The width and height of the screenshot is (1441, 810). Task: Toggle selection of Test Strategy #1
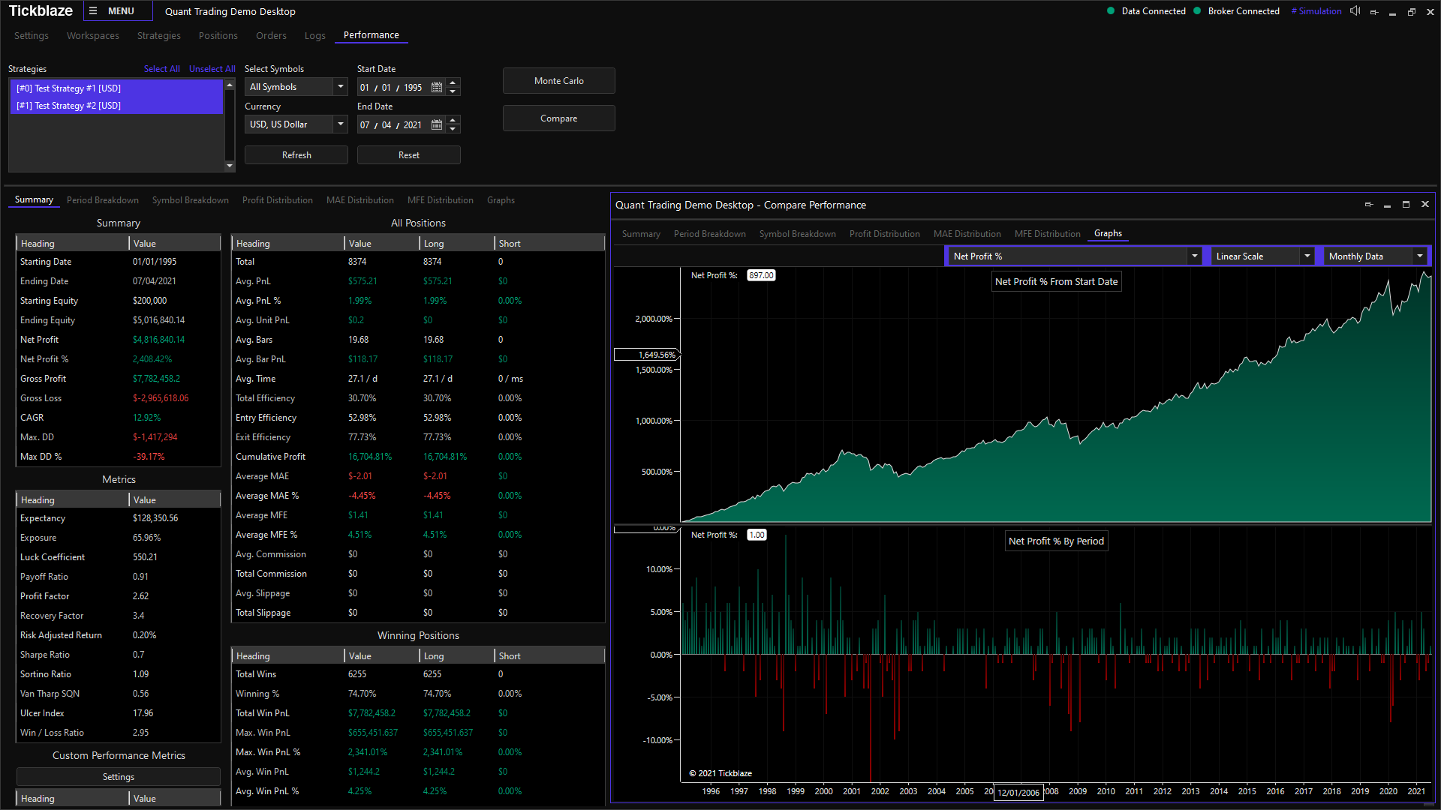pos(69,88)
